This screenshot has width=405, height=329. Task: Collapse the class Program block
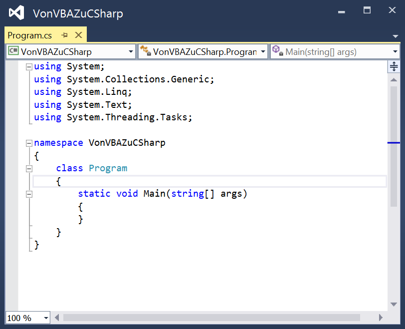tap(29, 168)
